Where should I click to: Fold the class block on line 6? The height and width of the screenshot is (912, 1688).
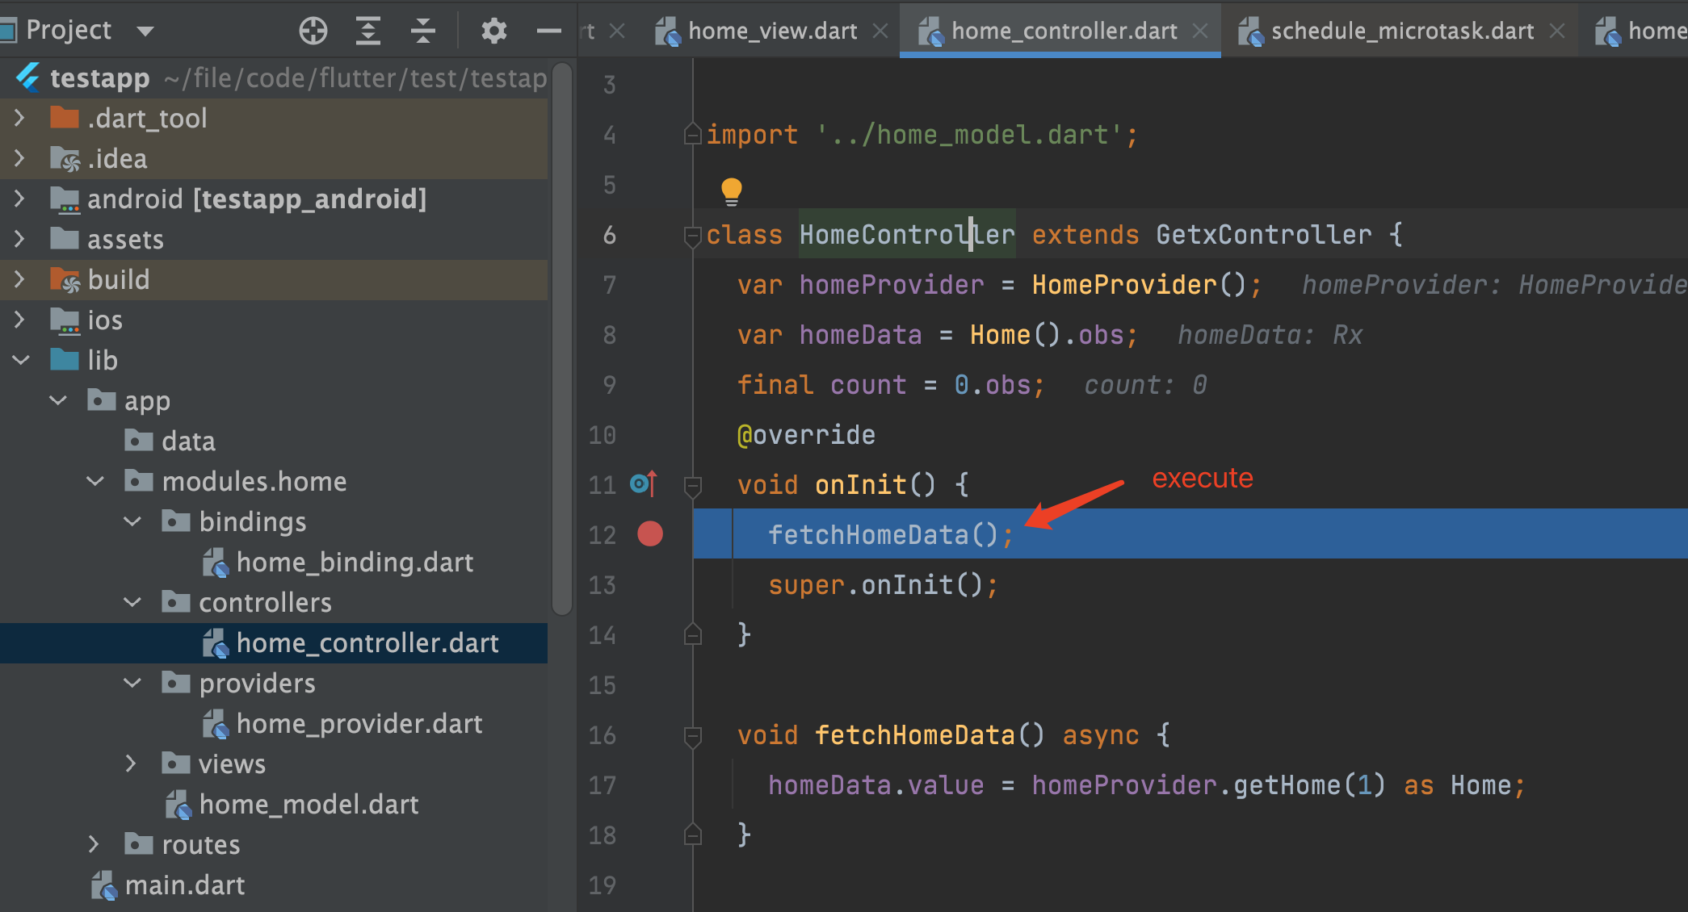coord(692,236)
